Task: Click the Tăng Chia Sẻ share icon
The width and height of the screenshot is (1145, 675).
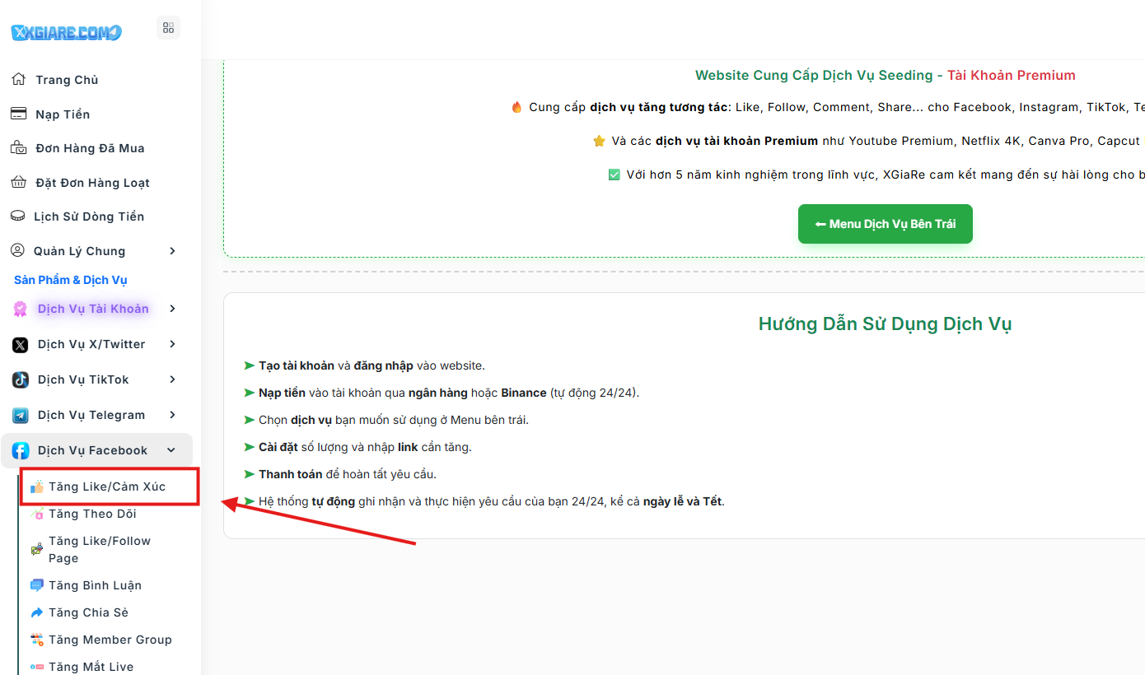Action: pos(37,612)
